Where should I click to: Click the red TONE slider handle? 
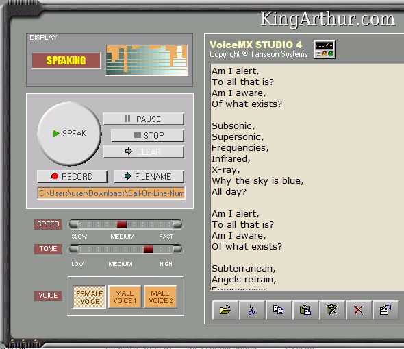(149, 249)
